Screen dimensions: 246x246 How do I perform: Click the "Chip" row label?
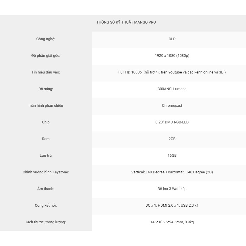tap(46, 122)
